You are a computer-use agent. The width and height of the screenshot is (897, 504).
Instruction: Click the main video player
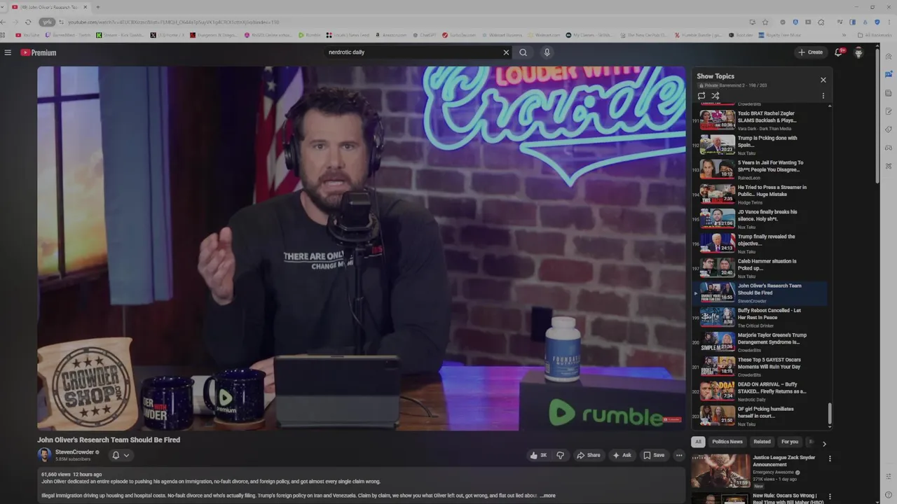coord(362,248)
